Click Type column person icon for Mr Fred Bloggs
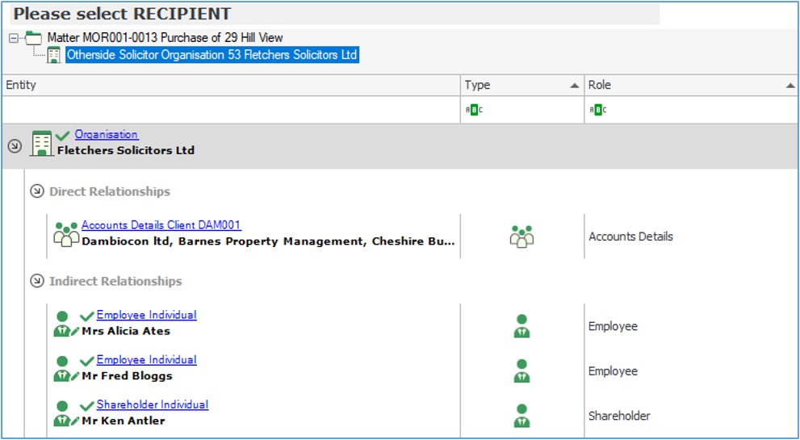The image size is (800, 440). (x=522, y=371)
